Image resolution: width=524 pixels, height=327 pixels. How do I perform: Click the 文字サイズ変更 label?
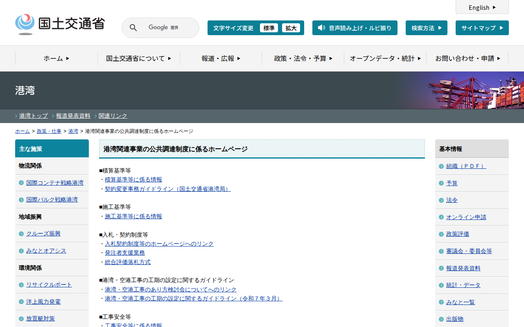pyautogui.click(x=233, y=28)
